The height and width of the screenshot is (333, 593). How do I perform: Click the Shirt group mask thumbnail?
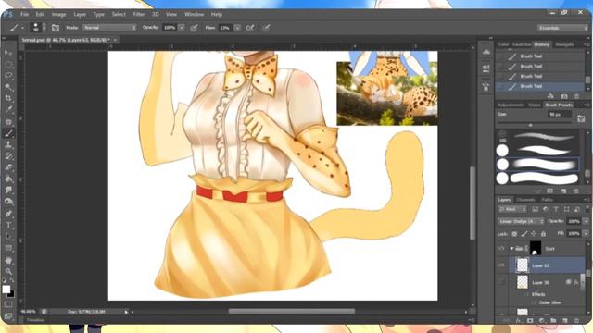[536, 249]
